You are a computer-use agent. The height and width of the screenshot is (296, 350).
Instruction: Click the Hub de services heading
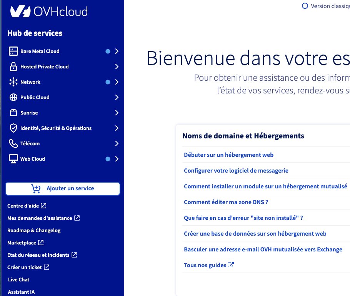coord(35,33)
